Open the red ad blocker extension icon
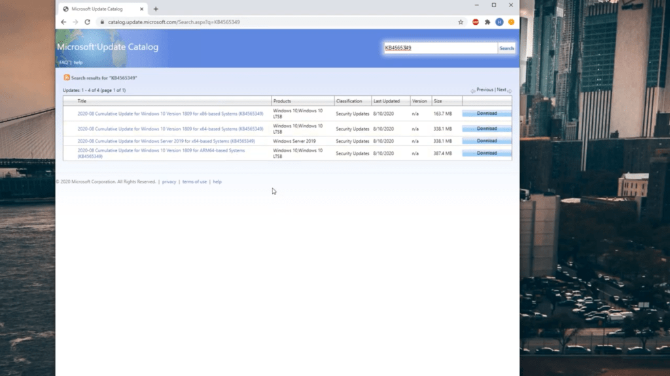This screenshot has height=376, width=670. click(x=476, y=22)
